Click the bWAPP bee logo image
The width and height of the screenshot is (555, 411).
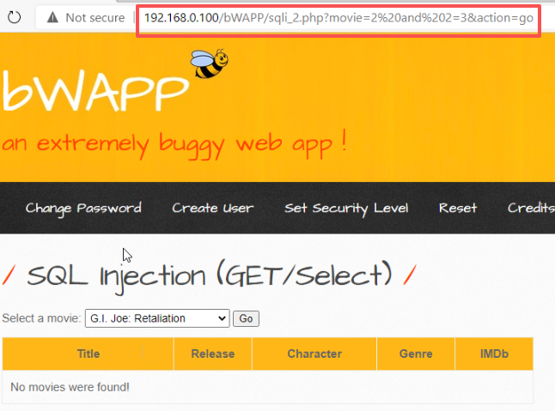click(x=210, y=63)
